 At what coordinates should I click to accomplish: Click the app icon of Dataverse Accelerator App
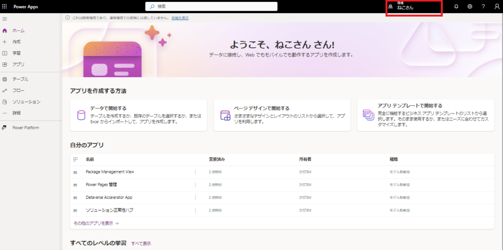pyautogui.click(x=75, y=197)
